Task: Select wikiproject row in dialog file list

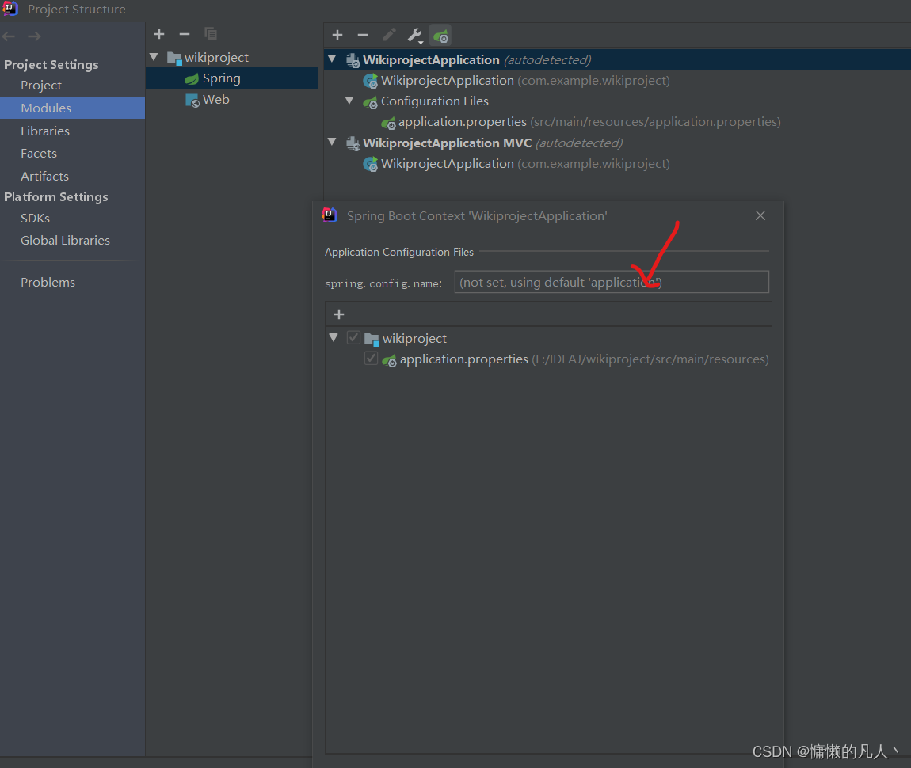Action: point(548,338)
